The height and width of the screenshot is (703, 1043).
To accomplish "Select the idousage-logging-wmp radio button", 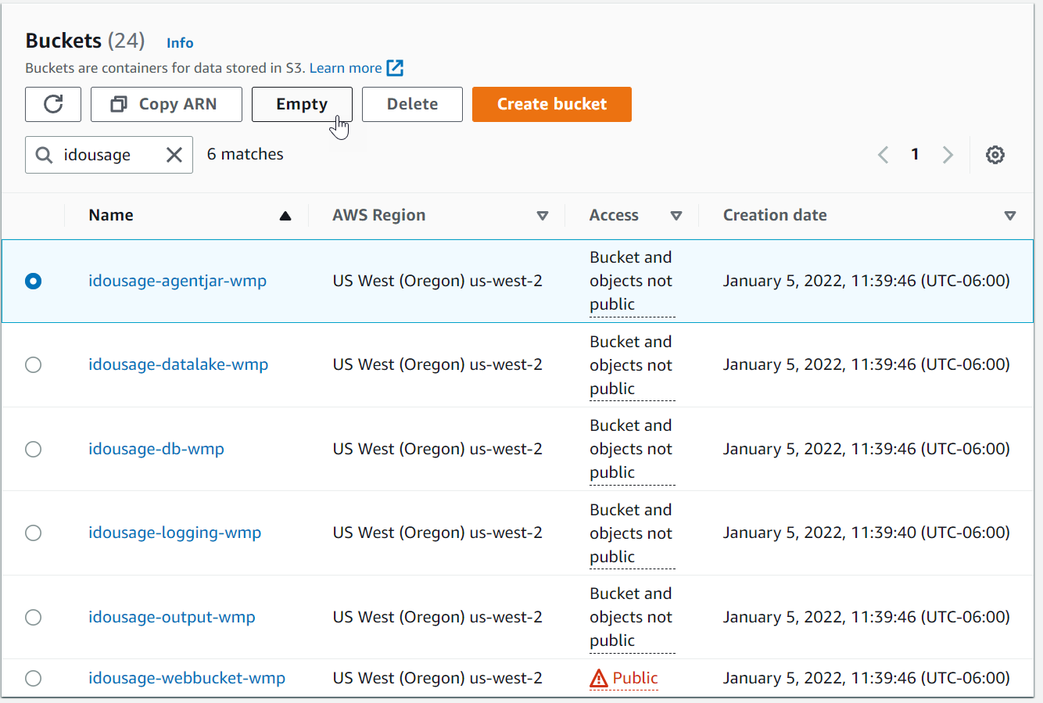I will [33, 533].
